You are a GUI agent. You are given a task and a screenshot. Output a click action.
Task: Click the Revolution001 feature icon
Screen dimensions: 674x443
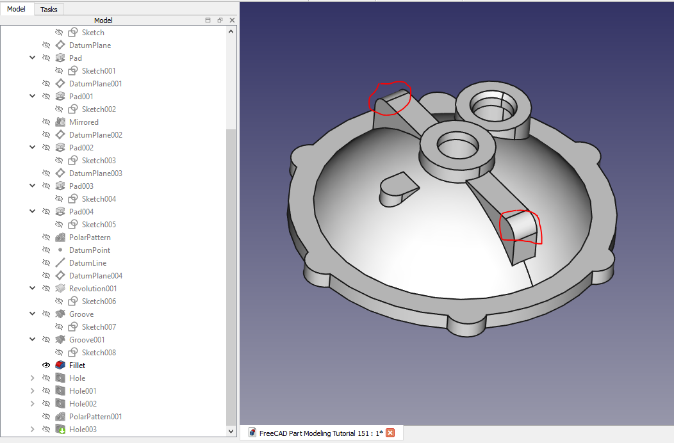(60, 289)
